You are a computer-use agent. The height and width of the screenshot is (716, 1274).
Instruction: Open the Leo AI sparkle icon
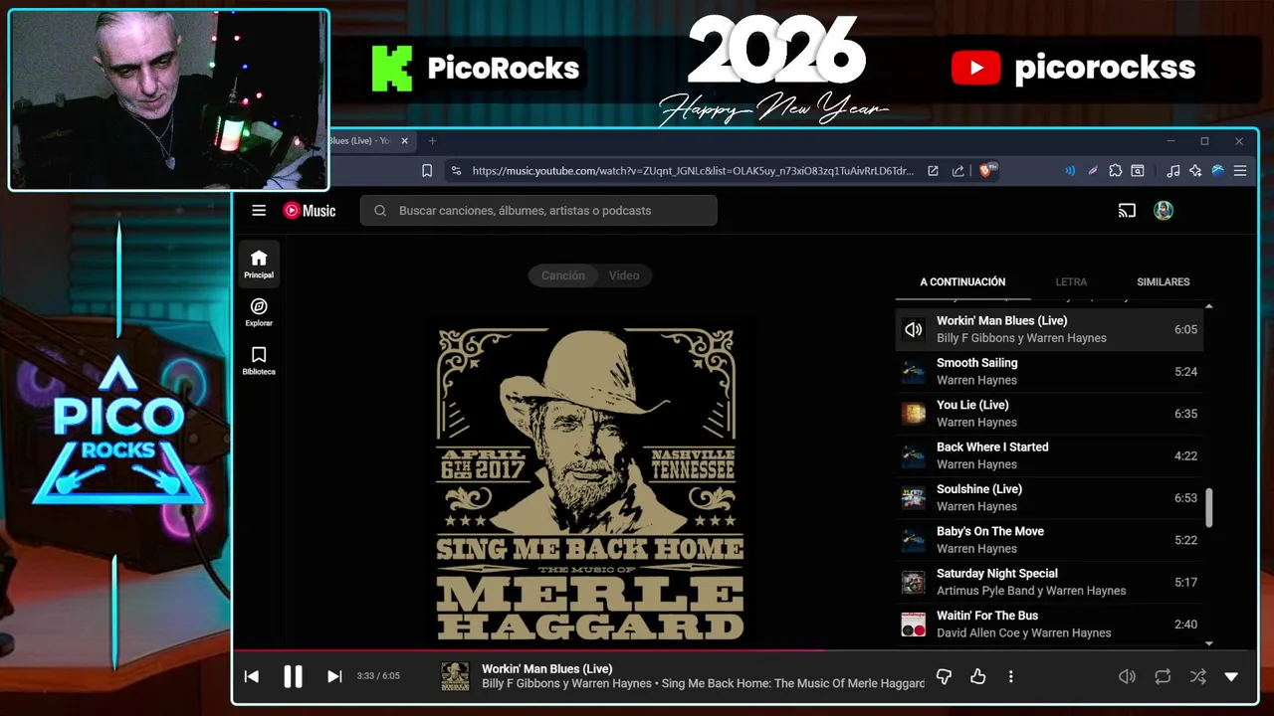click(x=1195, y=171)
